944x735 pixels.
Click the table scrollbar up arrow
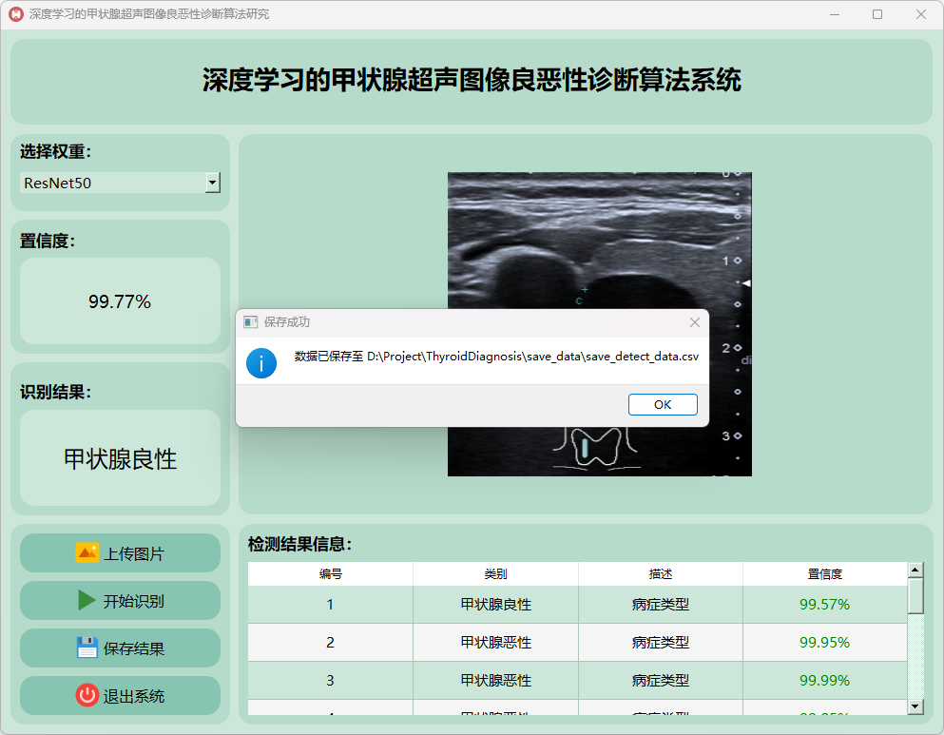[x=915, y=571]
